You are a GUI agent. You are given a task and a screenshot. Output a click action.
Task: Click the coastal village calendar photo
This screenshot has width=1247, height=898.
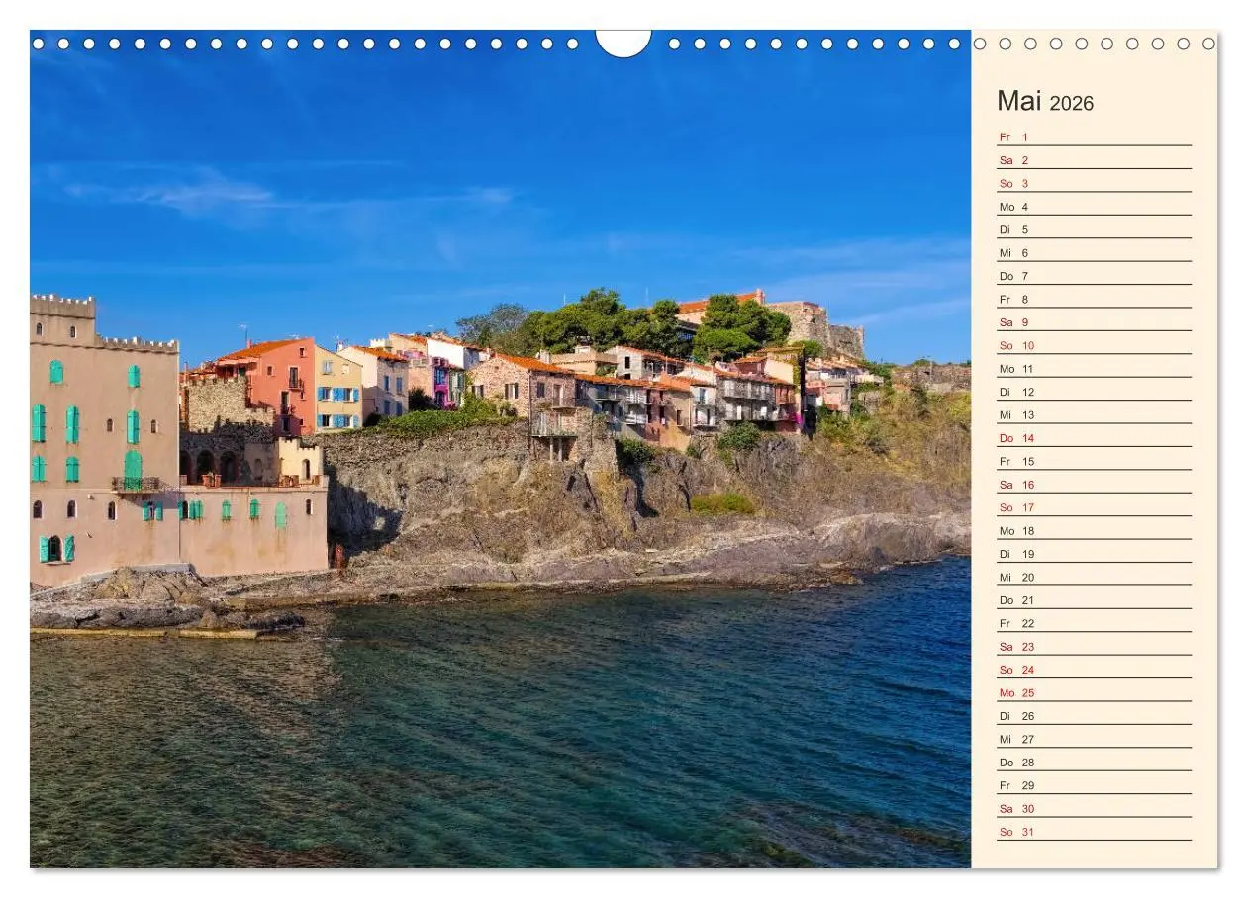click(x=500, y=449)
